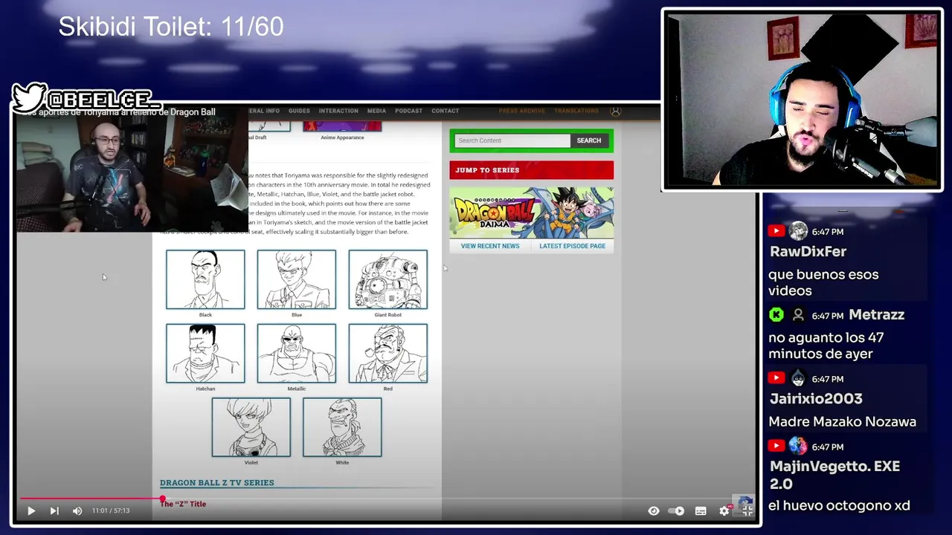952x535 pixels.
Task: Open the Black character sketch
Action: tap(205, 279)
